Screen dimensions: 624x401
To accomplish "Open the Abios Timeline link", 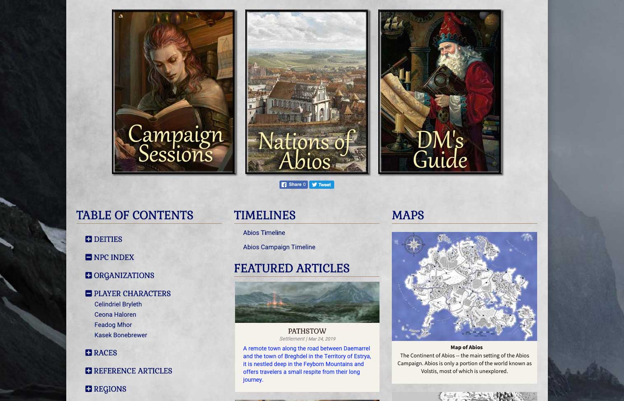I will [x=264, y=233].
